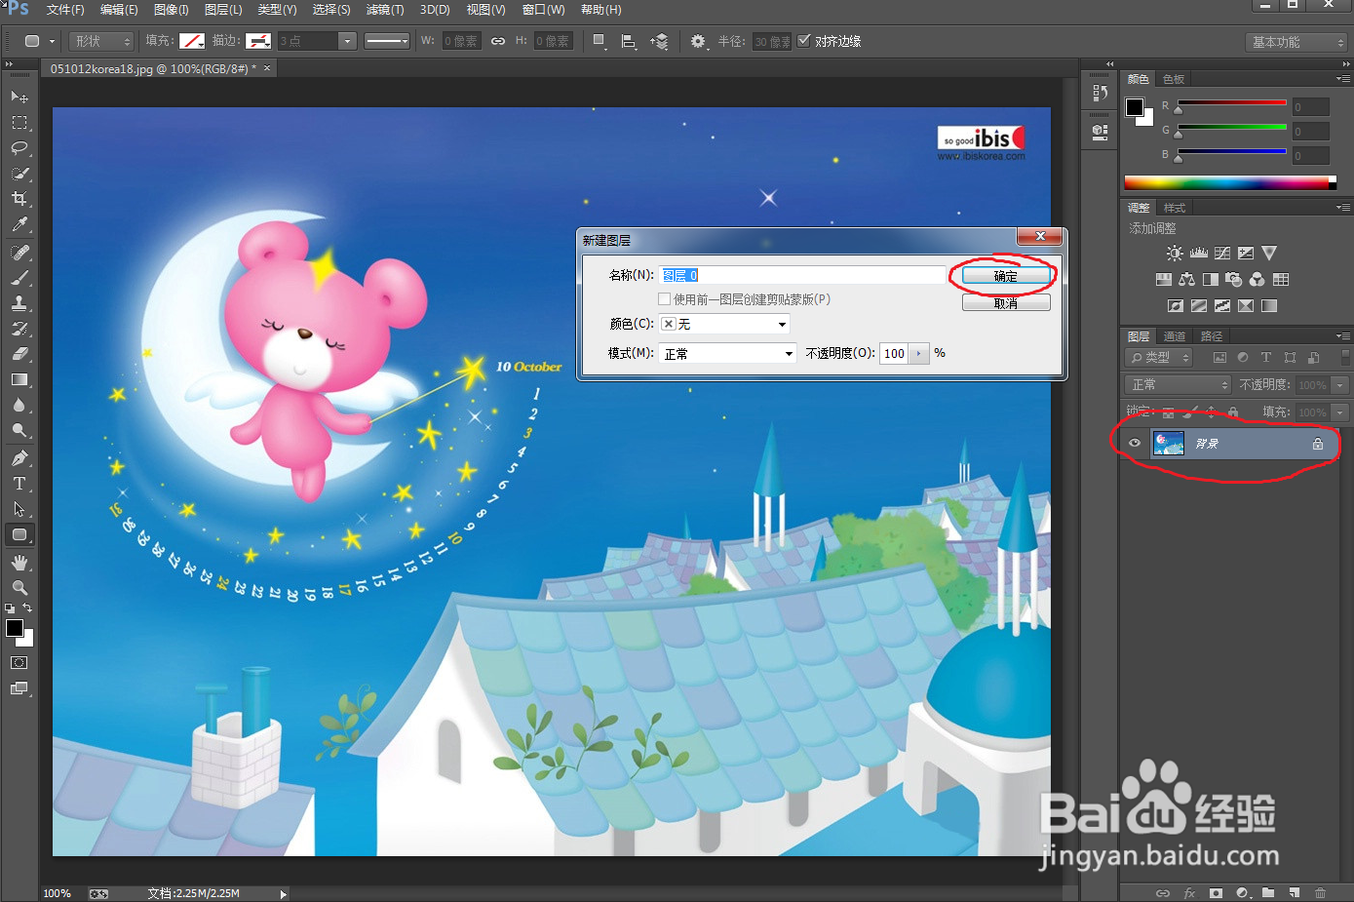Change screen mode icon in toolbar
1354x902 pixels.
pyautogui.click(x=19, y=688)
